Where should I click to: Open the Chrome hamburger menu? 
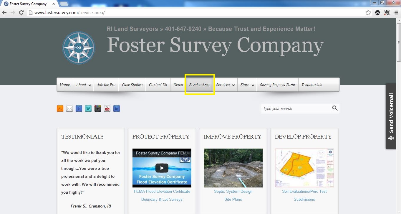pyautogui.click(x=396, y=13)
